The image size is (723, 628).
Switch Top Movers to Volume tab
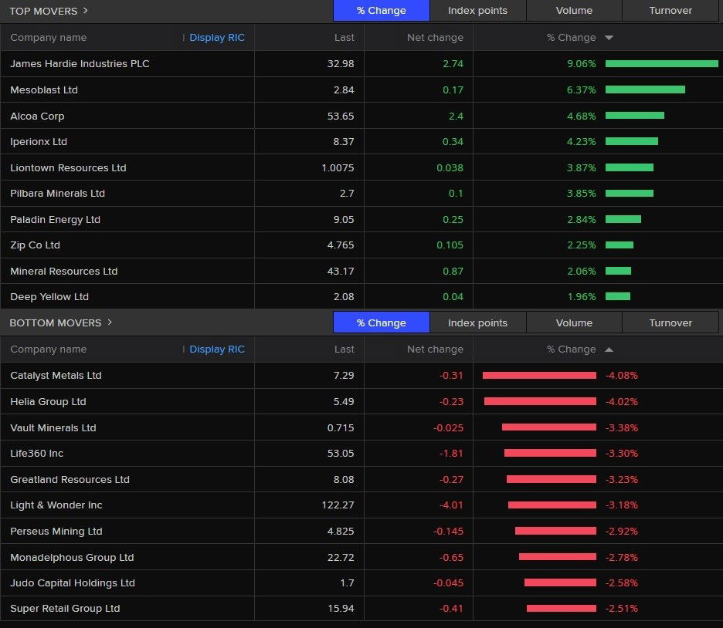[x=574, y=11]
